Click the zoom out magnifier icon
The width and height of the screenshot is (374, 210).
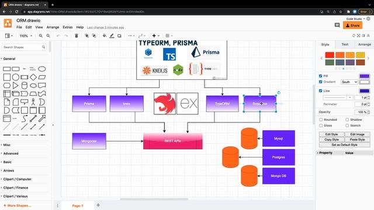click(x=48, y=36)
